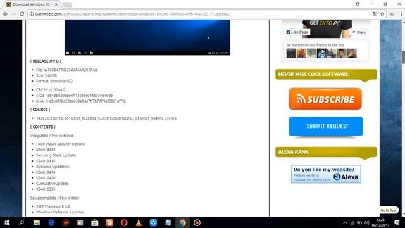
Task: Click the SHA-1 checksum line
Action: click(x=81, y=101)
